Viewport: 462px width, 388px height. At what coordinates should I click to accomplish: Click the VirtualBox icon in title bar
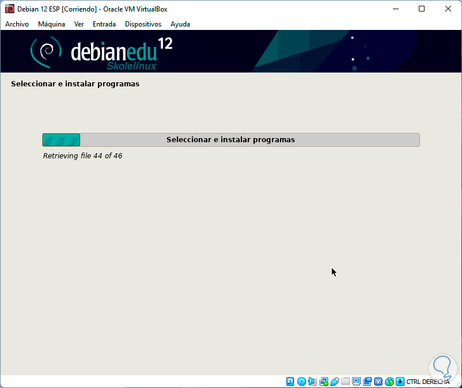pyautogui.click(x=9, y=9)
